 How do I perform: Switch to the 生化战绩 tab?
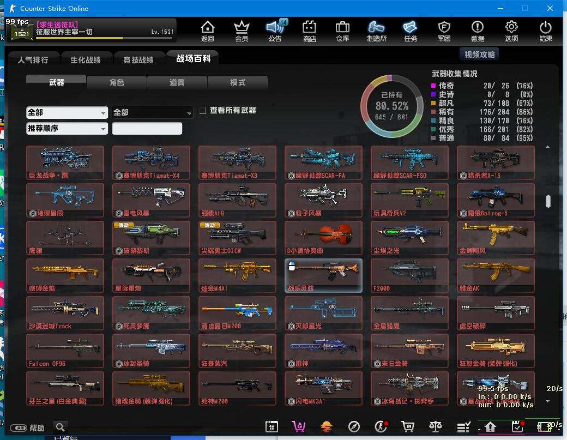[86, 59]
